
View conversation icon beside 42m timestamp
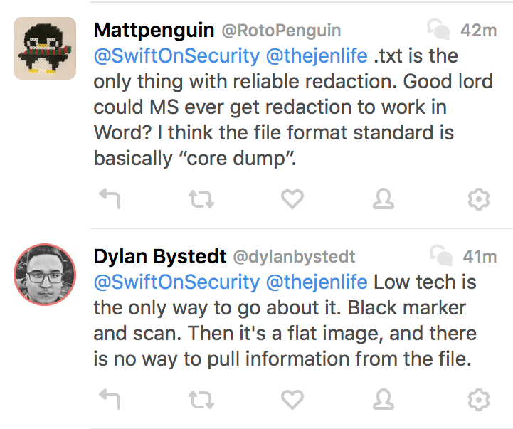(x=435, y=30)
